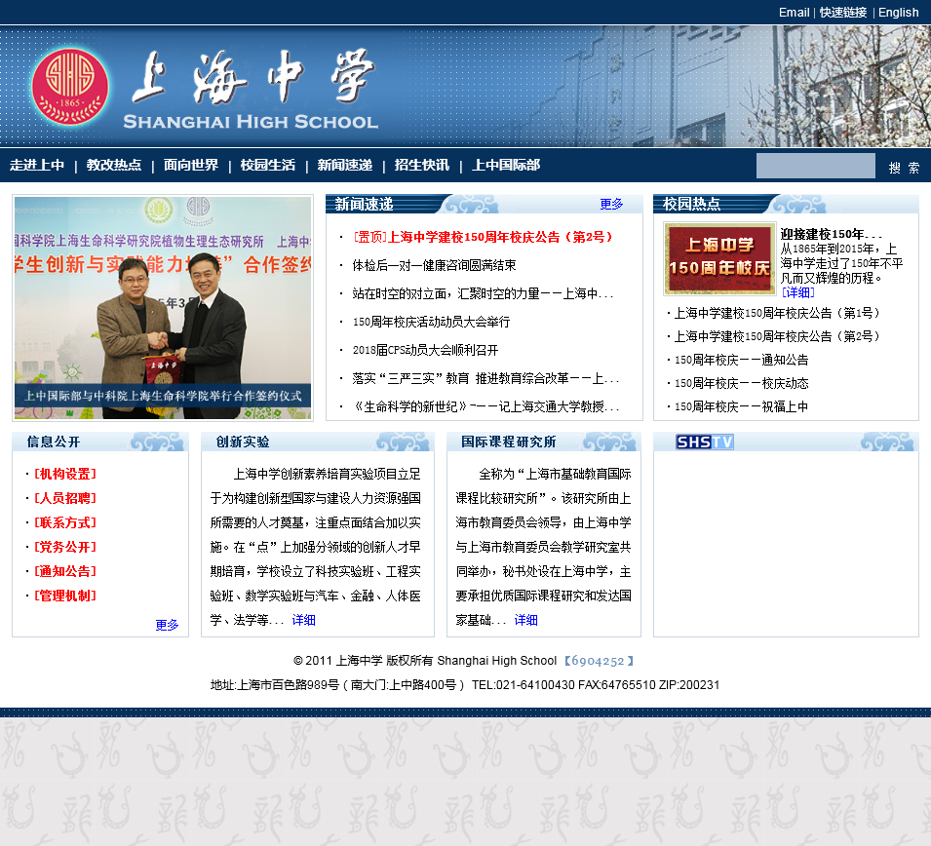931x846 pixels.
Task: Click the 上海中学150周年校庆 thumbnail image
Action: 719,258
